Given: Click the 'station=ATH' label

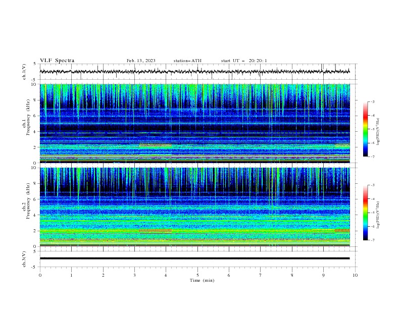Looking at the screenshot, I should tap(187, 61).
